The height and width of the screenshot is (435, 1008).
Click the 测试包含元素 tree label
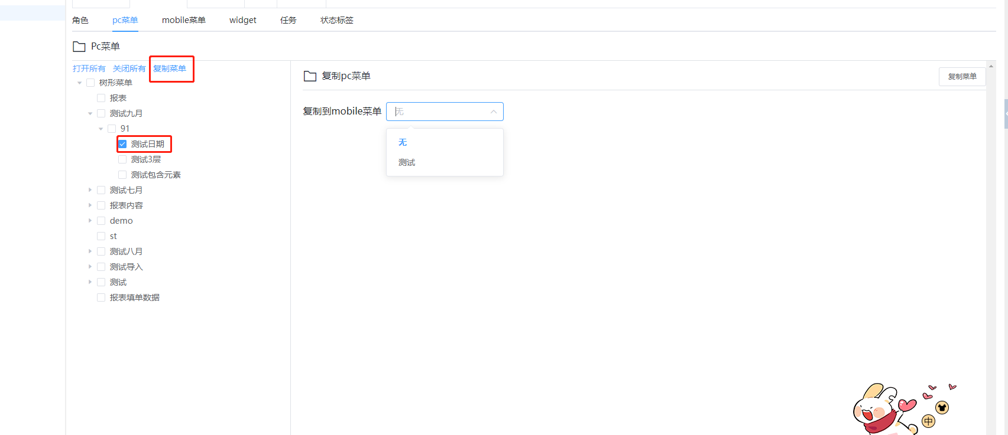[156, 175]
